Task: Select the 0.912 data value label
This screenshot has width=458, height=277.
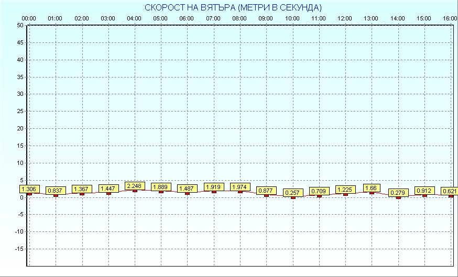Action: click(424, 191)
